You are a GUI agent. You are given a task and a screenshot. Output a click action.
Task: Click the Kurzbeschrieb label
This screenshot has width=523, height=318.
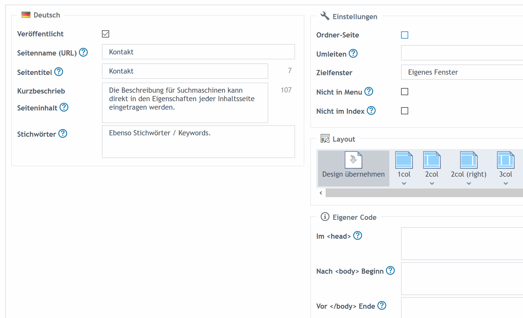pyautogui.click(x=41, y=91)
